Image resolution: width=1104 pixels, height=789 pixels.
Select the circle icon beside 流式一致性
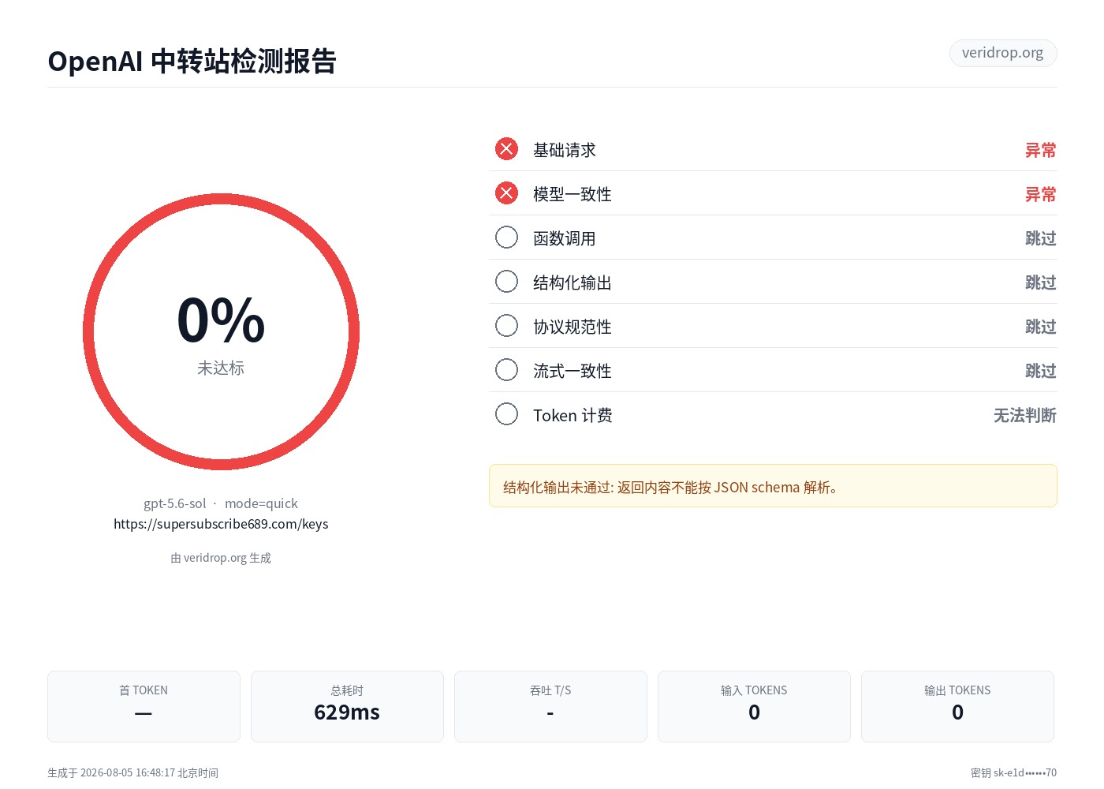pos(506,370)
